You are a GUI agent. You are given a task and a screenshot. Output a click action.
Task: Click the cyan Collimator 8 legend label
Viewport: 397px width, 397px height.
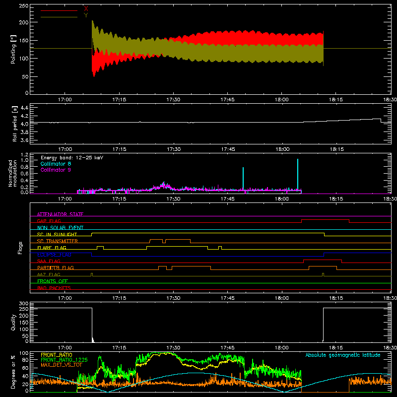(56, 164)
